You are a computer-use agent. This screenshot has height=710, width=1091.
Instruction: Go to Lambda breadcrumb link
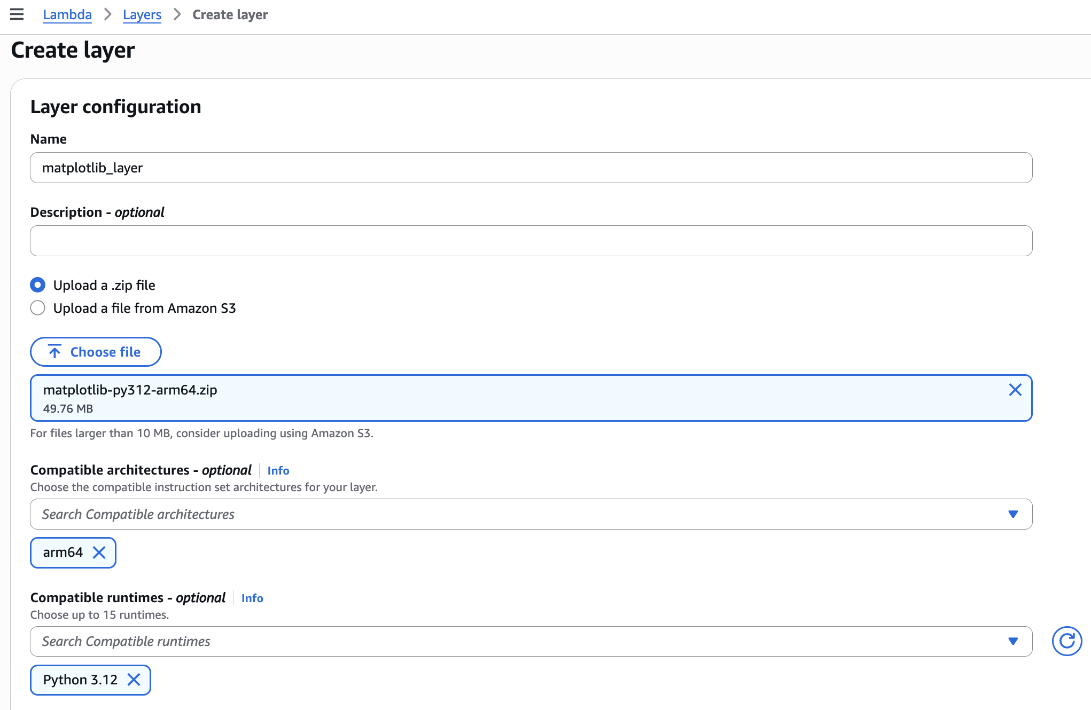coord(67,14)
